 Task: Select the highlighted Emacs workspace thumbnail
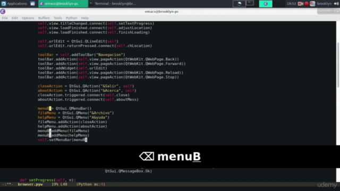266,4
